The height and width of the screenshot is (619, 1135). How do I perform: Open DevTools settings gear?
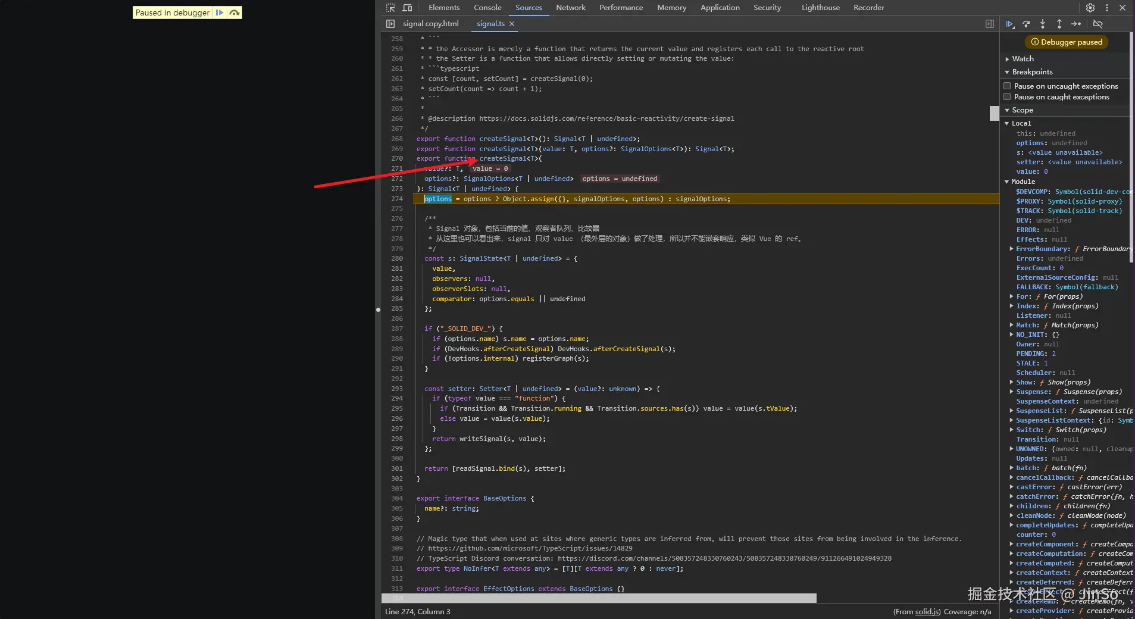coord(1090,8)
